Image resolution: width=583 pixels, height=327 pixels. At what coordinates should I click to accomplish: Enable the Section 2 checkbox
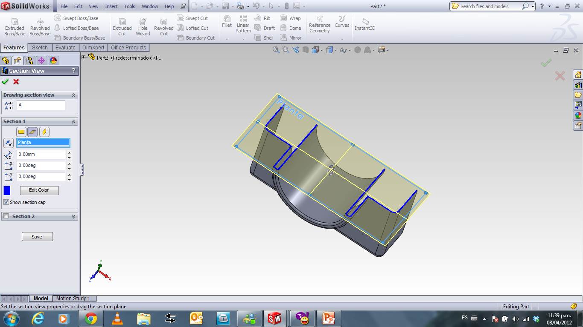(x=6, y=216)
